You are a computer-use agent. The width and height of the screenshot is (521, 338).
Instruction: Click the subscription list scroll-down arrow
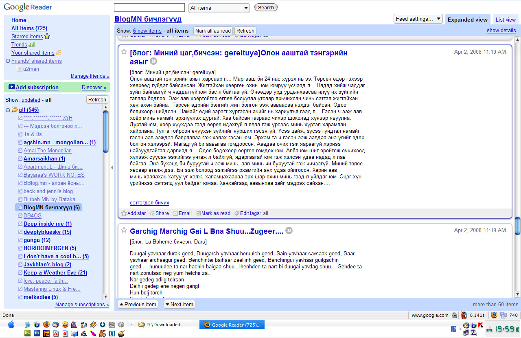point(106,297)
